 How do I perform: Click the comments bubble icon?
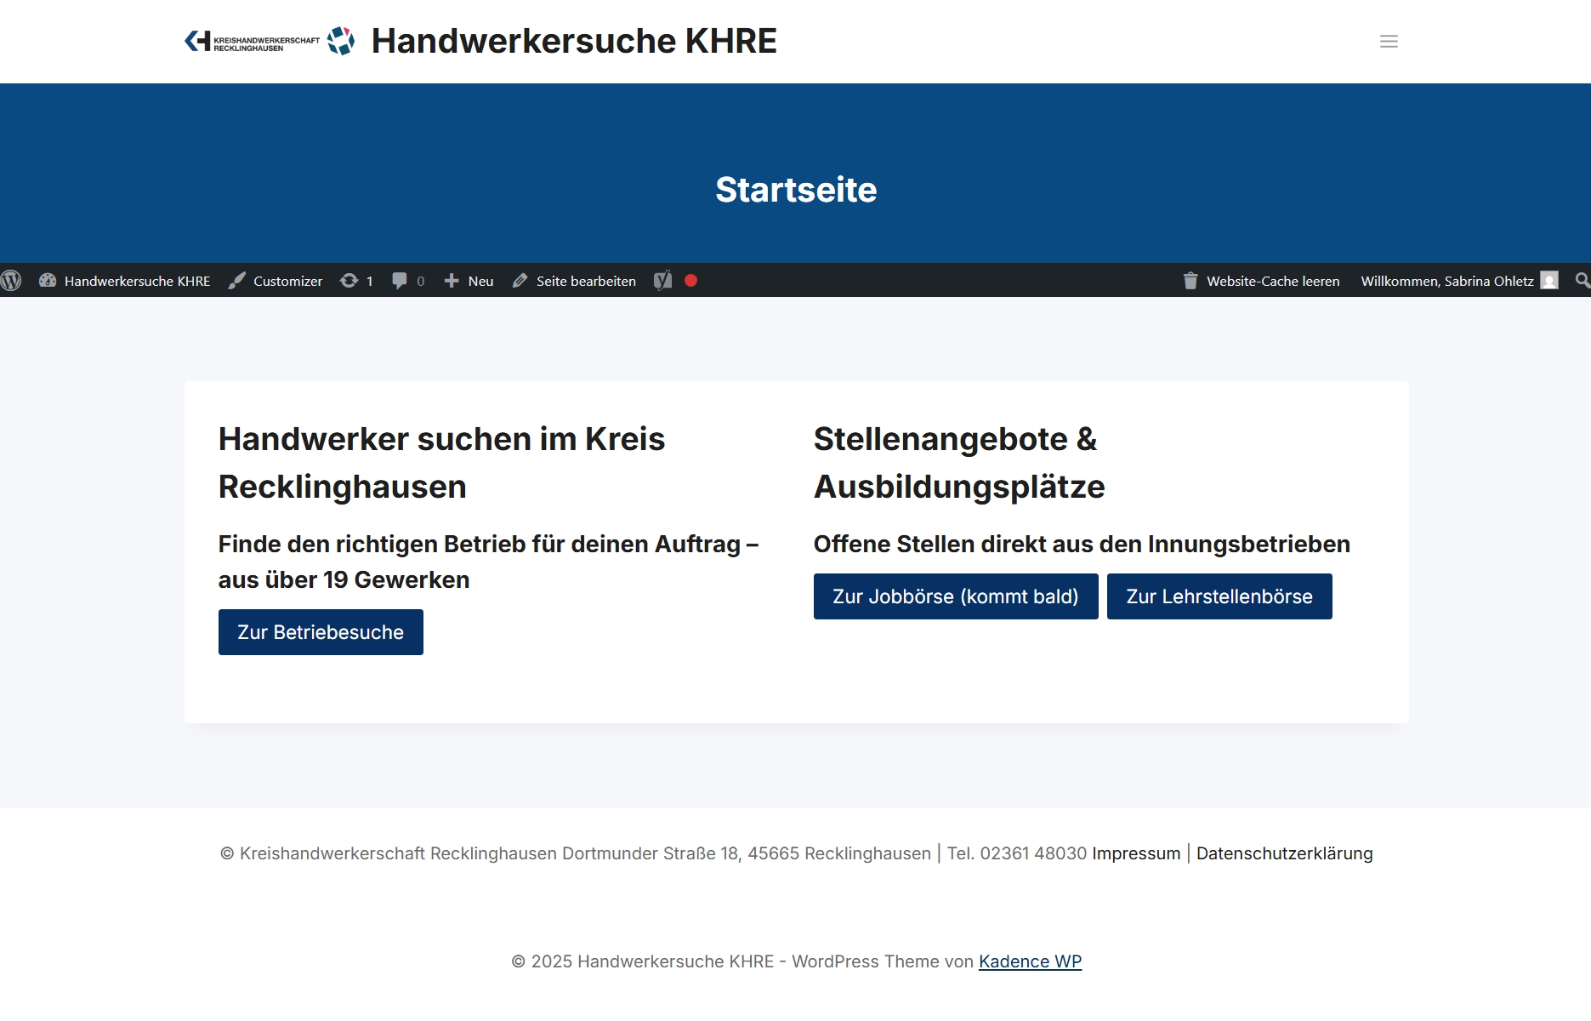coord(400,281)
